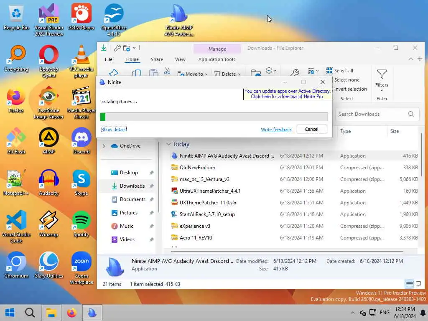Launch Glary Utilities desktop icon

pyautogui.click(x=48, y=265)
